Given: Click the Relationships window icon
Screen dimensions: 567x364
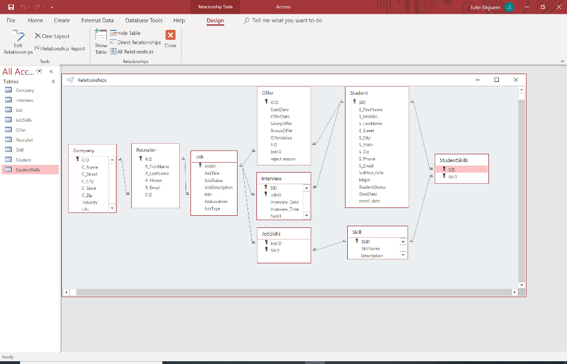Looking at the screenshot, I should coord(70,80).
